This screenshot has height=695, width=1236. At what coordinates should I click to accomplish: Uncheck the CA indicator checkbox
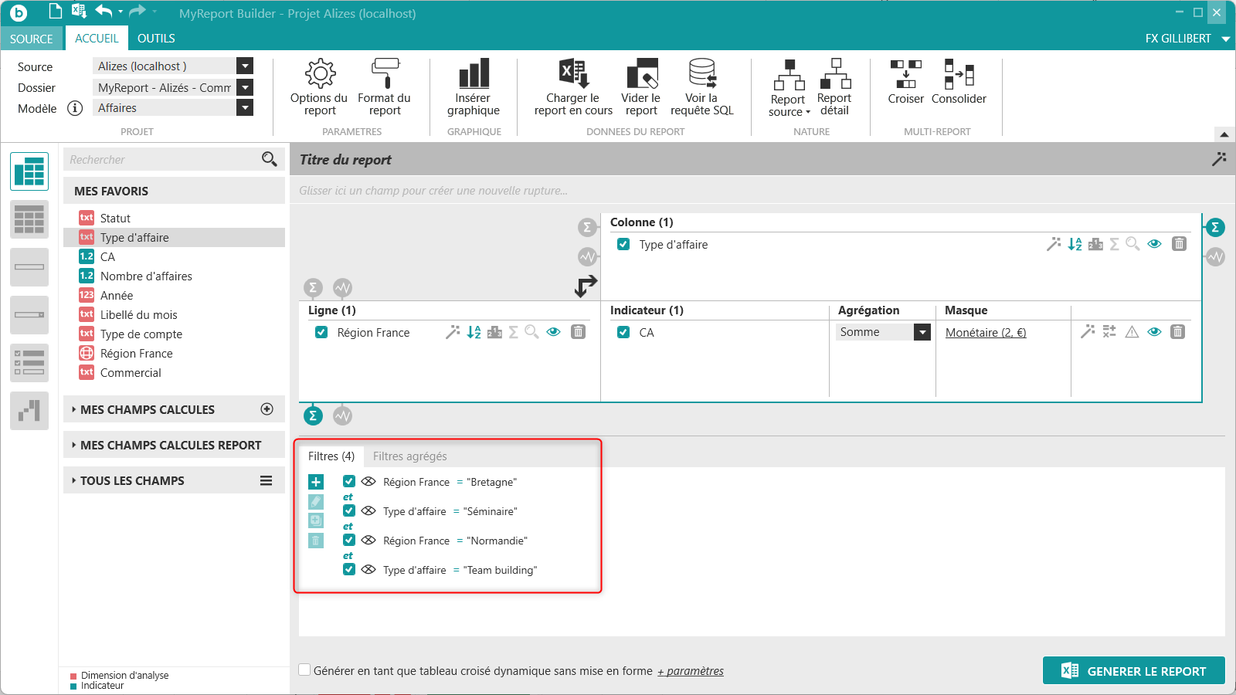pos(623,332)
